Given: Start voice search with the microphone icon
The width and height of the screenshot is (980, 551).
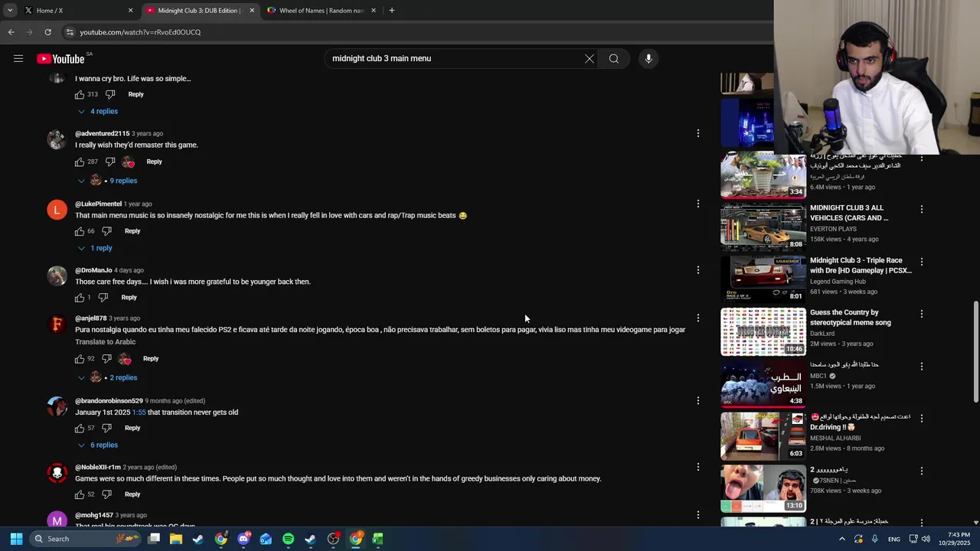Looking at the screenshot, I should [648, 58].
